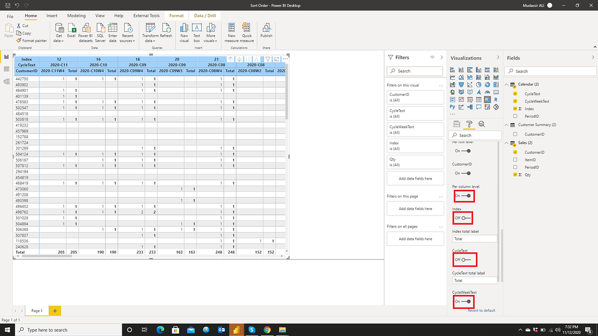Insert a Python visual
The height and width of the screenshot is (336, 598).
[x=452, y=107]
